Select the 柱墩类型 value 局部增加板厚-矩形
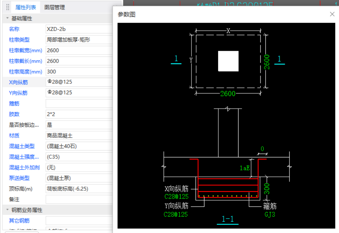 [x=79, y=40]
